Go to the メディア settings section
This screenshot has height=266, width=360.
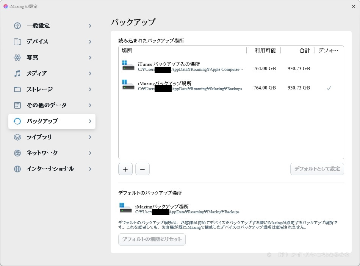52,74
